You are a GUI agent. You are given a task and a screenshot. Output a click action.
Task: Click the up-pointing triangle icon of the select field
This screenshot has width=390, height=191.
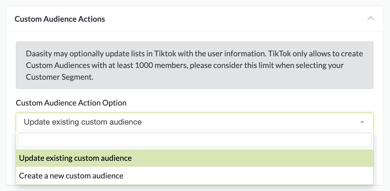point(362,122)
